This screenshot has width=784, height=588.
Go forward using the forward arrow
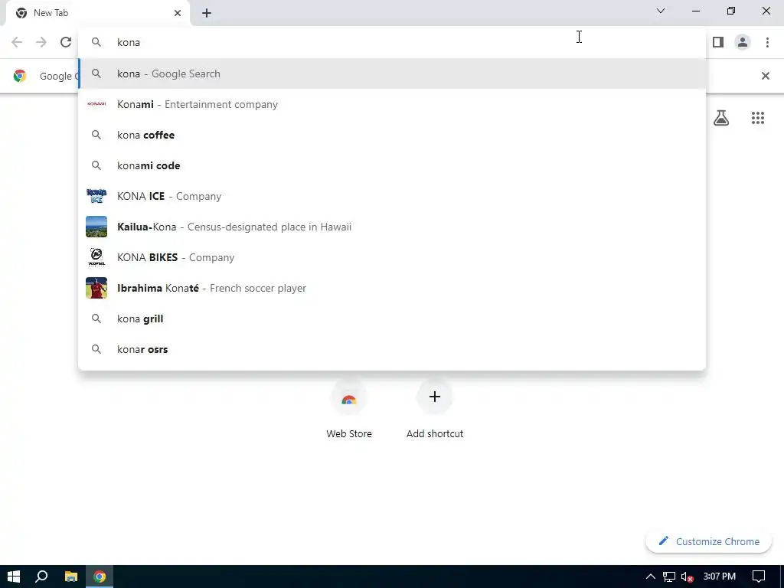coord(41,42)
